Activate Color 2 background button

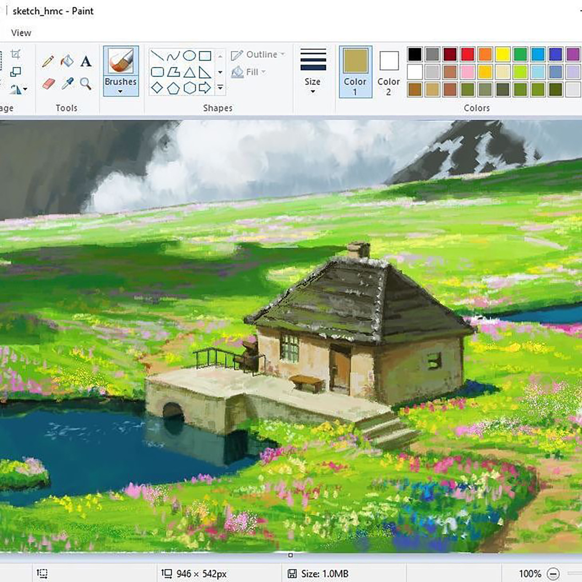point(388,72)
